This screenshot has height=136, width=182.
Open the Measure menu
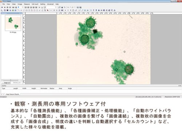pyautogui.click(x=27, y=4)
